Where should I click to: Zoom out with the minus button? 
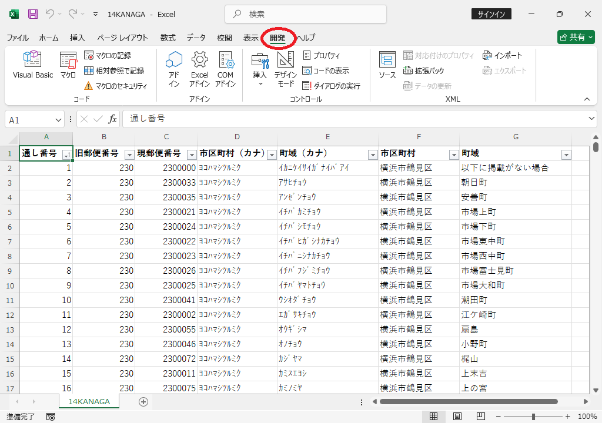499,417
